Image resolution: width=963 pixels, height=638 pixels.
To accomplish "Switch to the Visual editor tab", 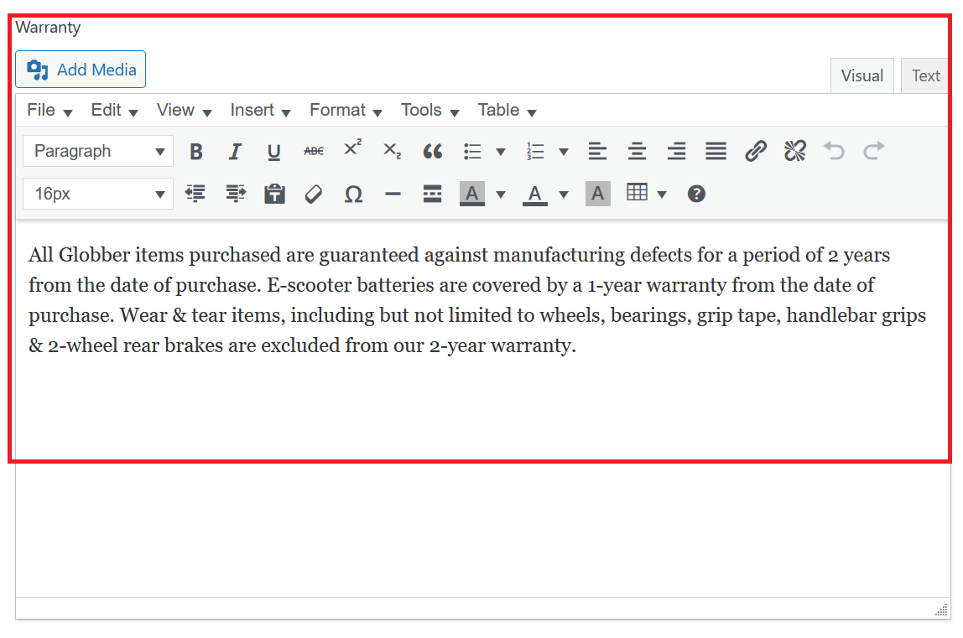I will click(x=861, y=75).
